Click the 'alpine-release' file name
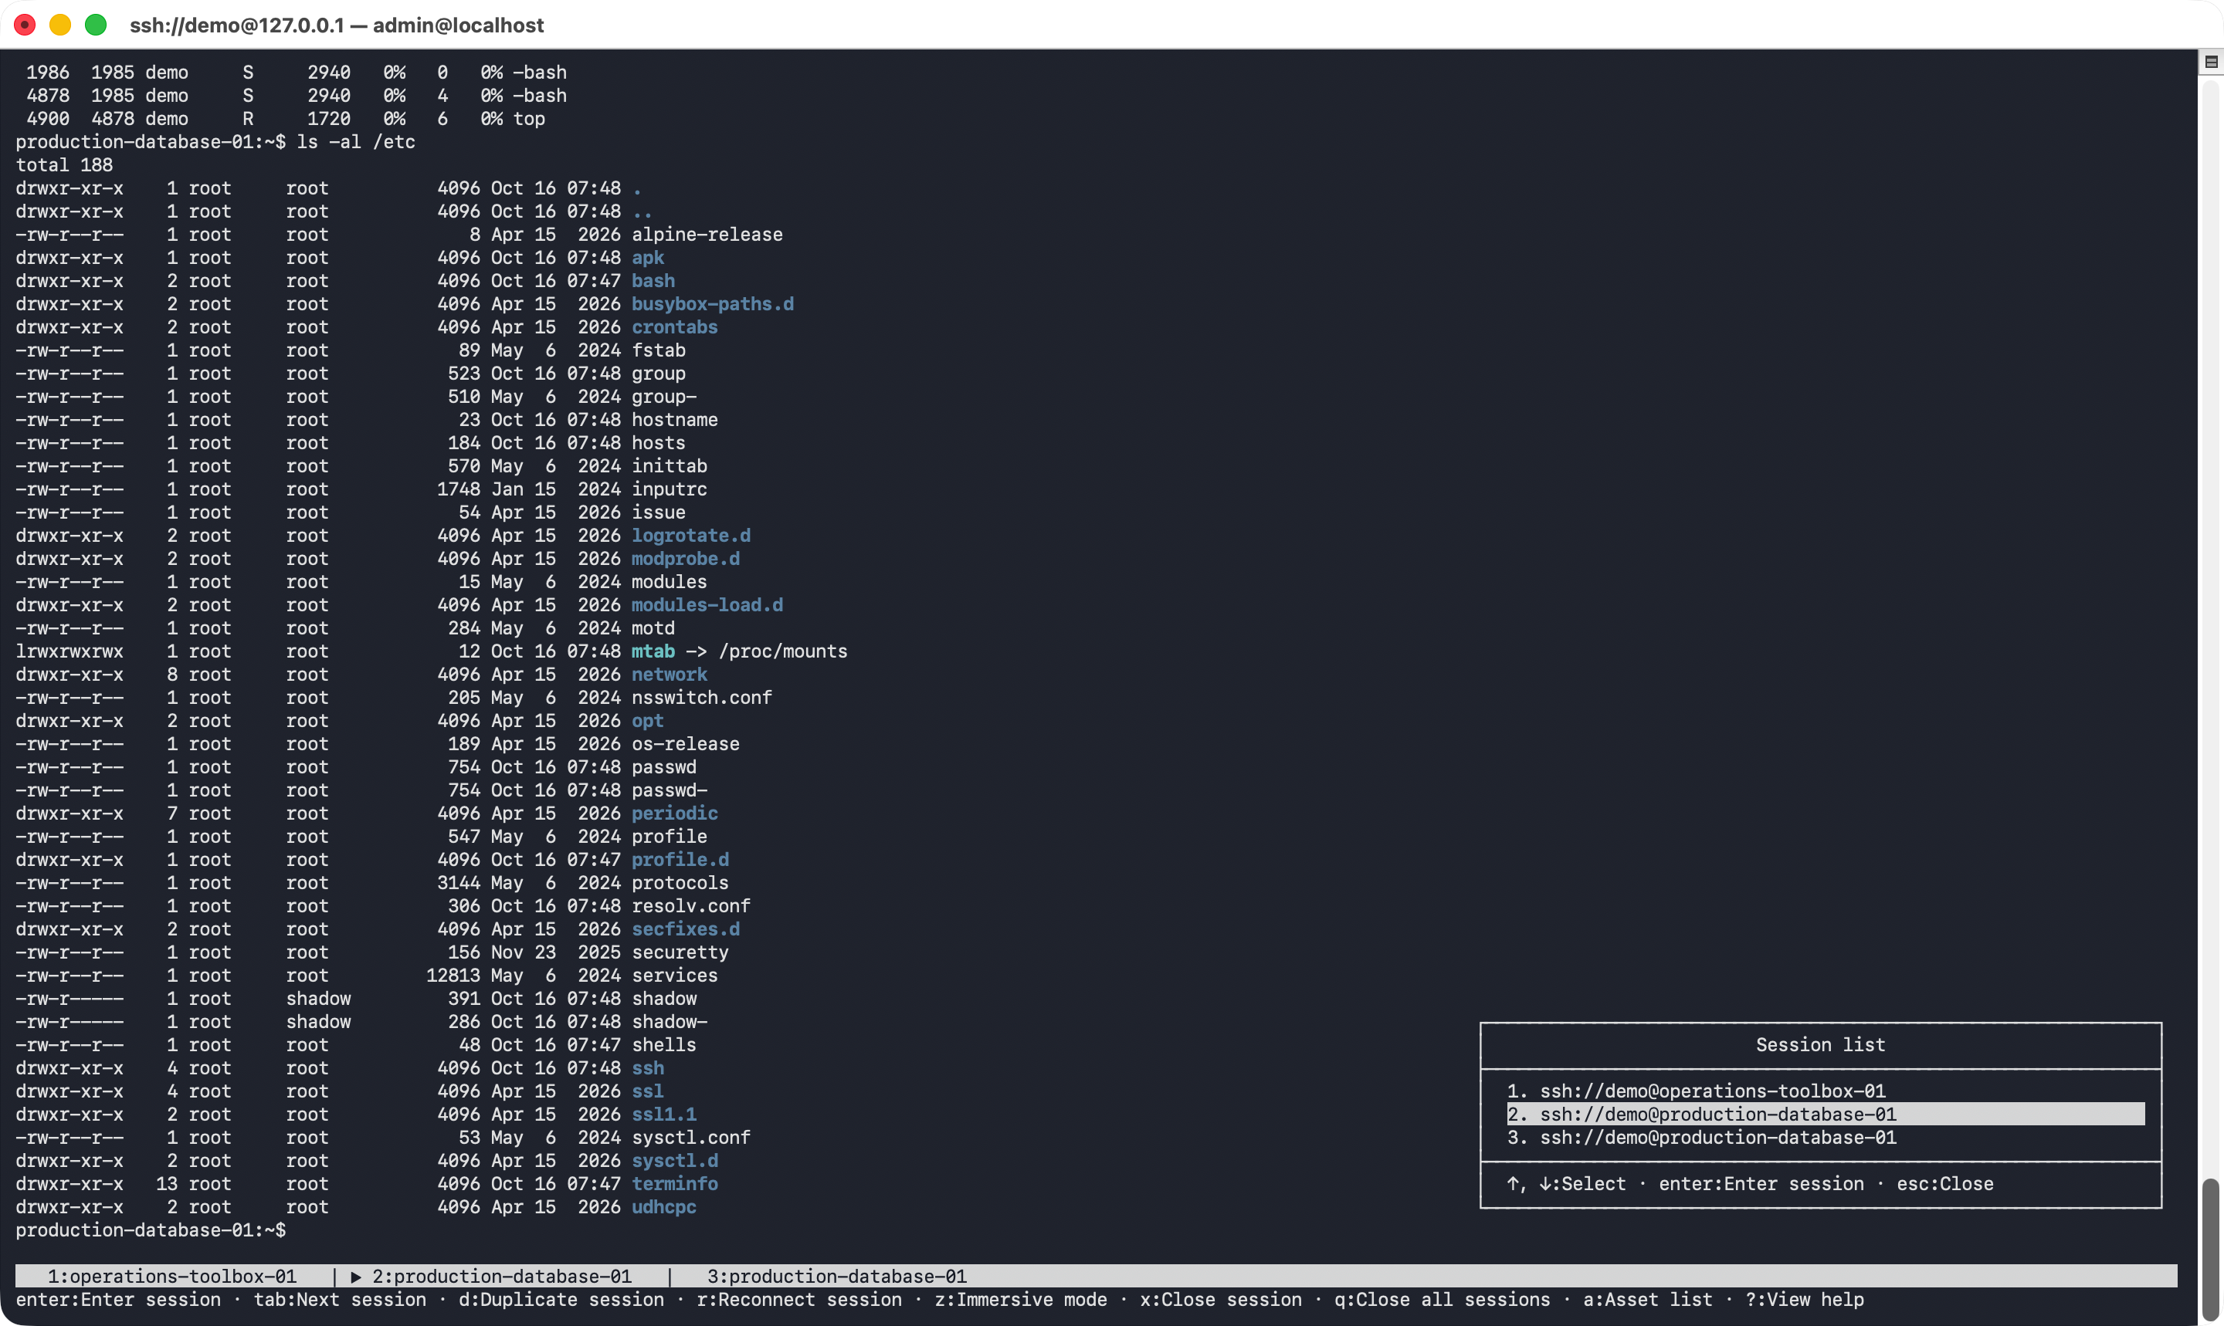2224x1326 pixels. pyautogui.click(x=707, y=234)
